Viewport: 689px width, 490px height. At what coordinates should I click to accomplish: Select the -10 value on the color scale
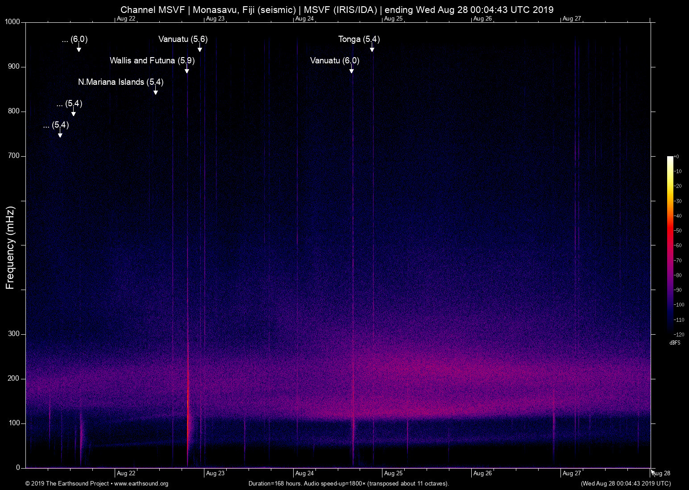677,171
